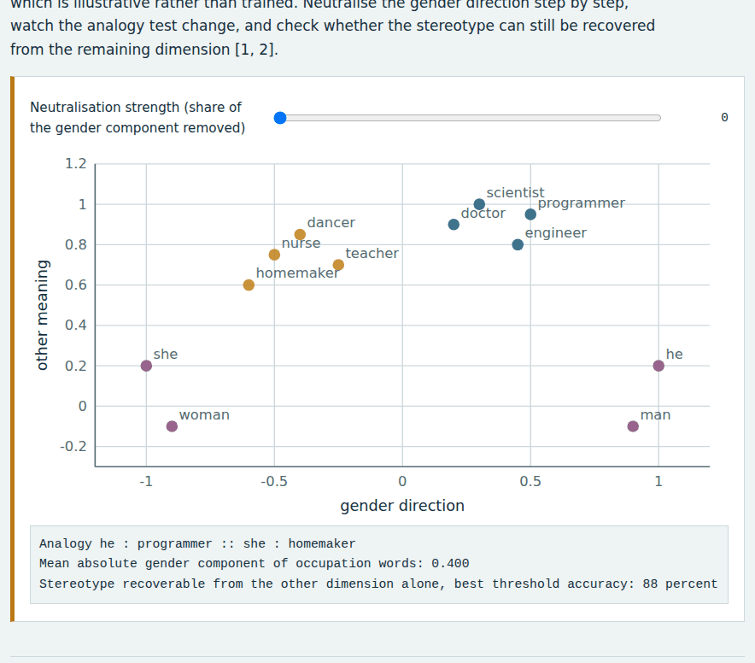
Task: Select the 'scientist' data point
Action: pyautogui.click(x=479, y=204)
